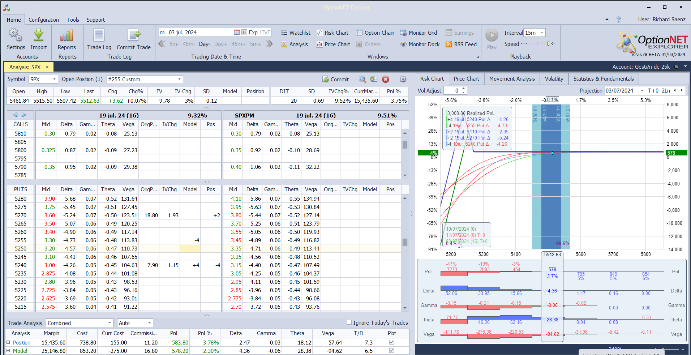Image resolution: width=691 pixels, height=355 pixels.
Task: Click the Commit button in analysis toolbar
Action: pos(336,79)
